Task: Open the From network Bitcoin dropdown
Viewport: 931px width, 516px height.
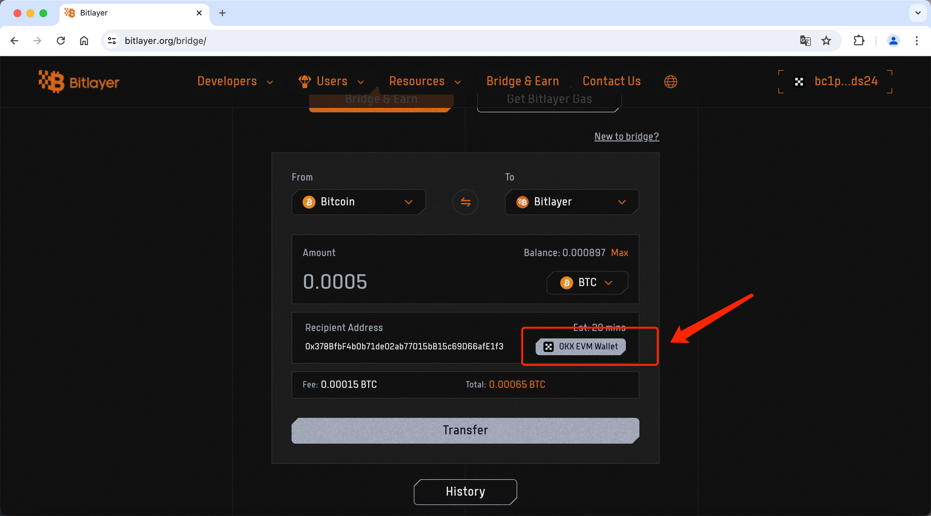Action: (x=358, y=202)
